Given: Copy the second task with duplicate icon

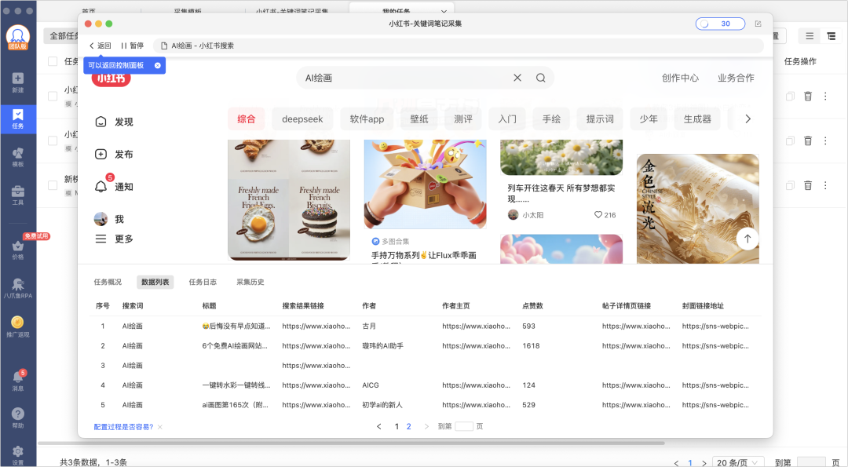Looking at the screenshot, I should 790,141.
